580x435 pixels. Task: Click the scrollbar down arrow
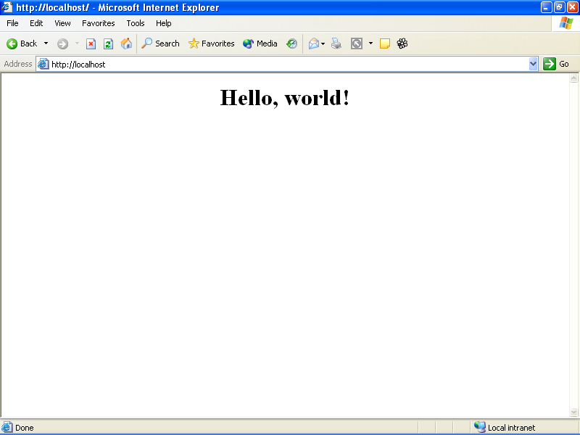[573, 412]
